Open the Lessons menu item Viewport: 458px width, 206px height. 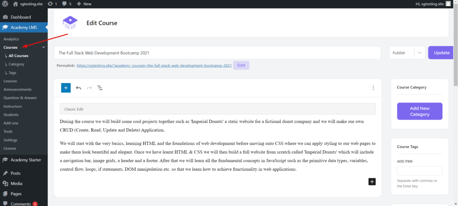(x=10, y=81)
